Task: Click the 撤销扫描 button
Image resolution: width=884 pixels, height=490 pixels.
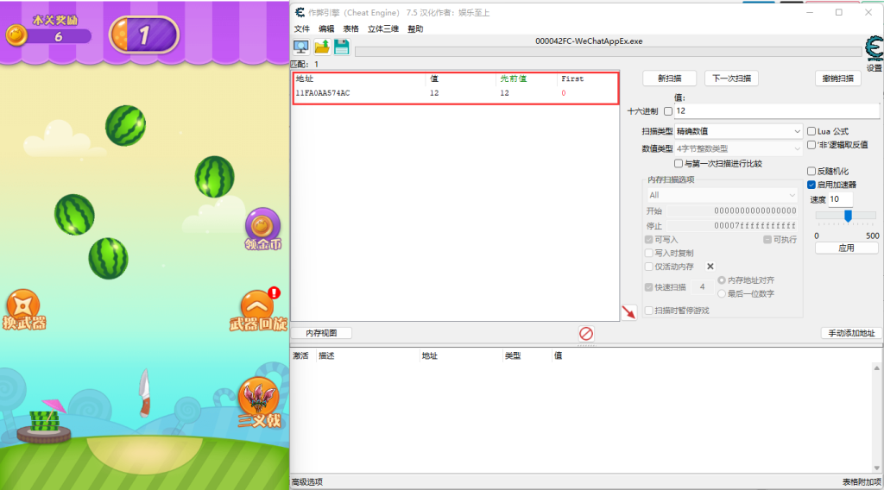Action: 837,79
